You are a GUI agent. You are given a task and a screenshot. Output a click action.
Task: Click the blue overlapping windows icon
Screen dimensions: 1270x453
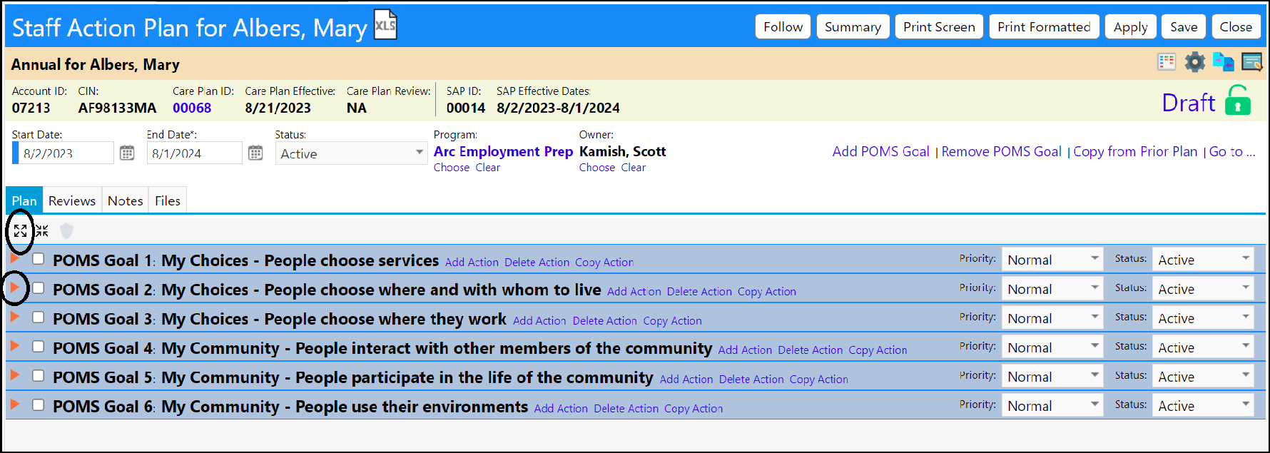pos(1224,62)
